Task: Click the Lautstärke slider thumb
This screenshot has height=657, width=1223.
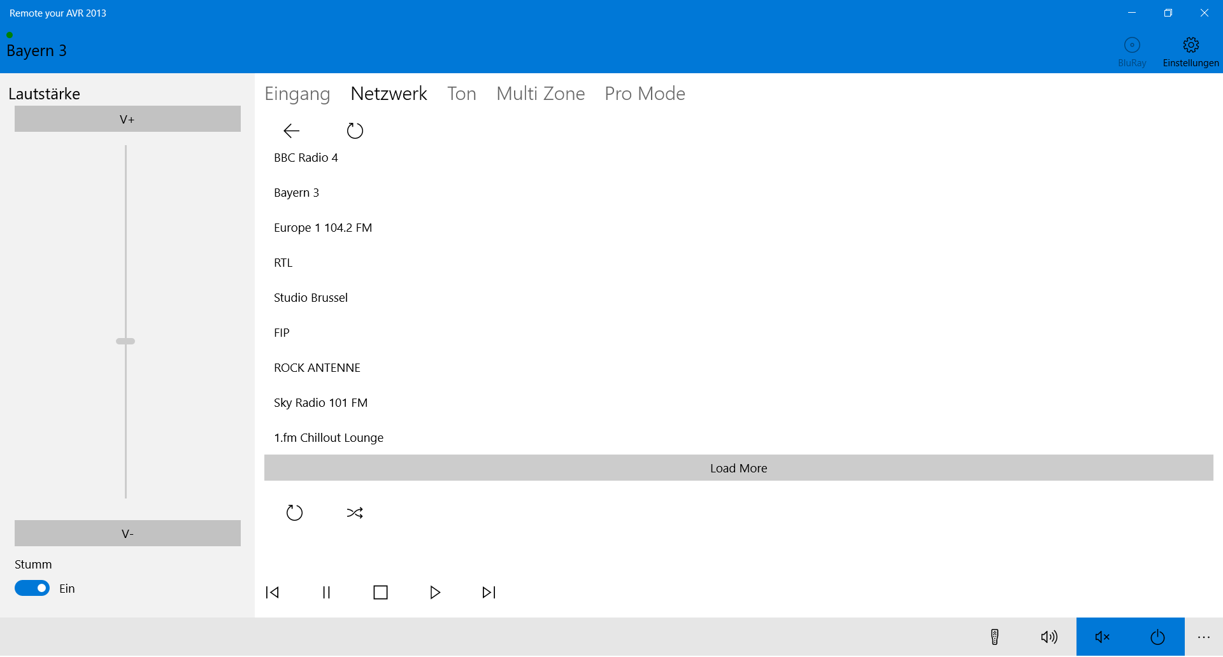Action: click(125, 342)
